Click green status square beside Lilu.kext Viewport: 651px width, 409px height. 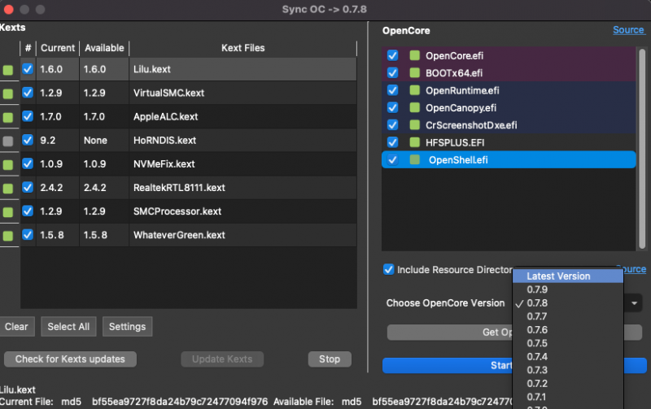8,71
